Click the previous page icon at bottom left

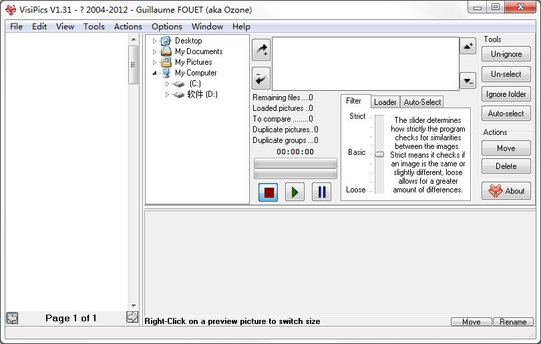[12, 318]
